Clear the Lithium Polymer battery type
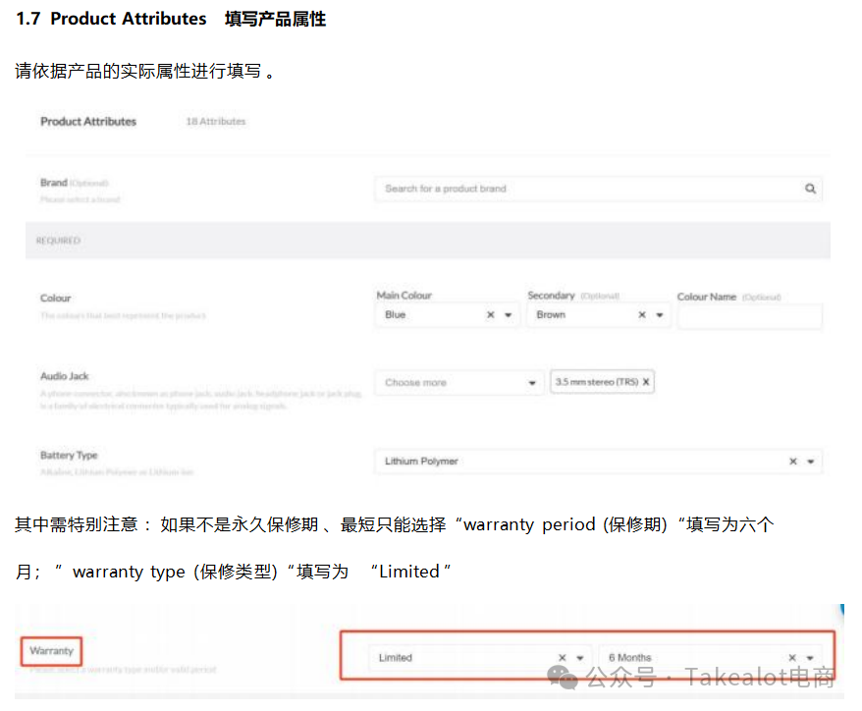Viewport: 862px width, 711px height. 793,462
